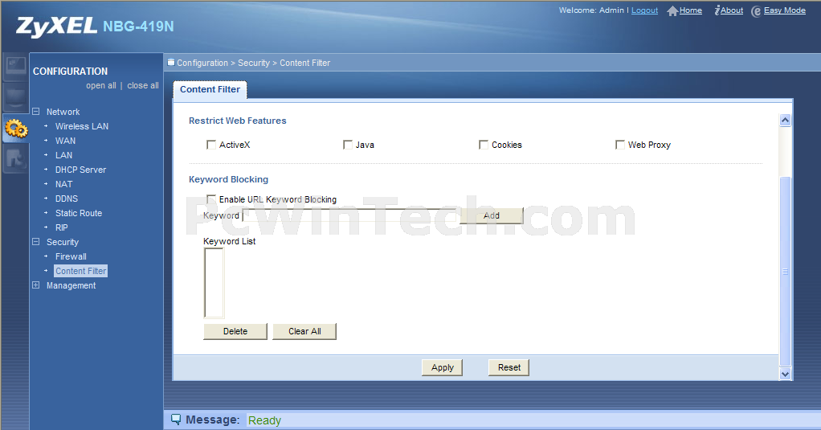821x430 pixels.
Task: Click the Home house icon
Action: [x=672, y=11]
